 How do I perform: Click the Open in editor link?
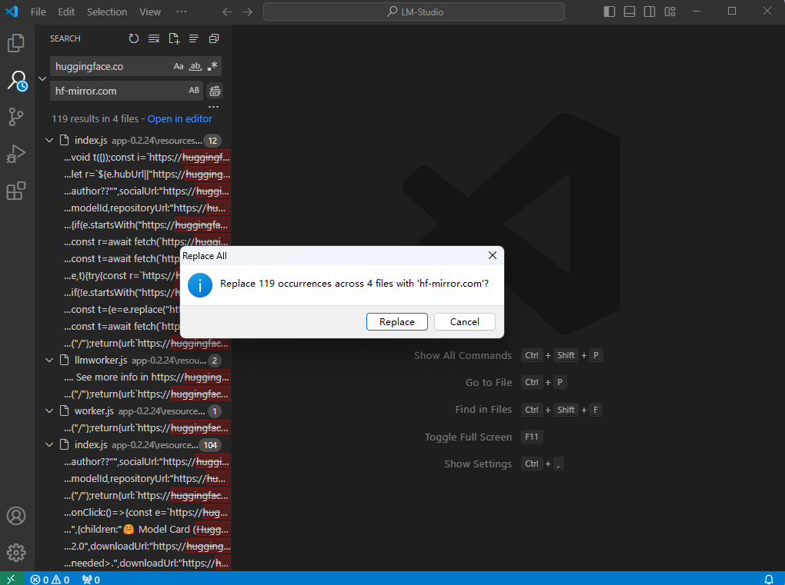[180, 119]
